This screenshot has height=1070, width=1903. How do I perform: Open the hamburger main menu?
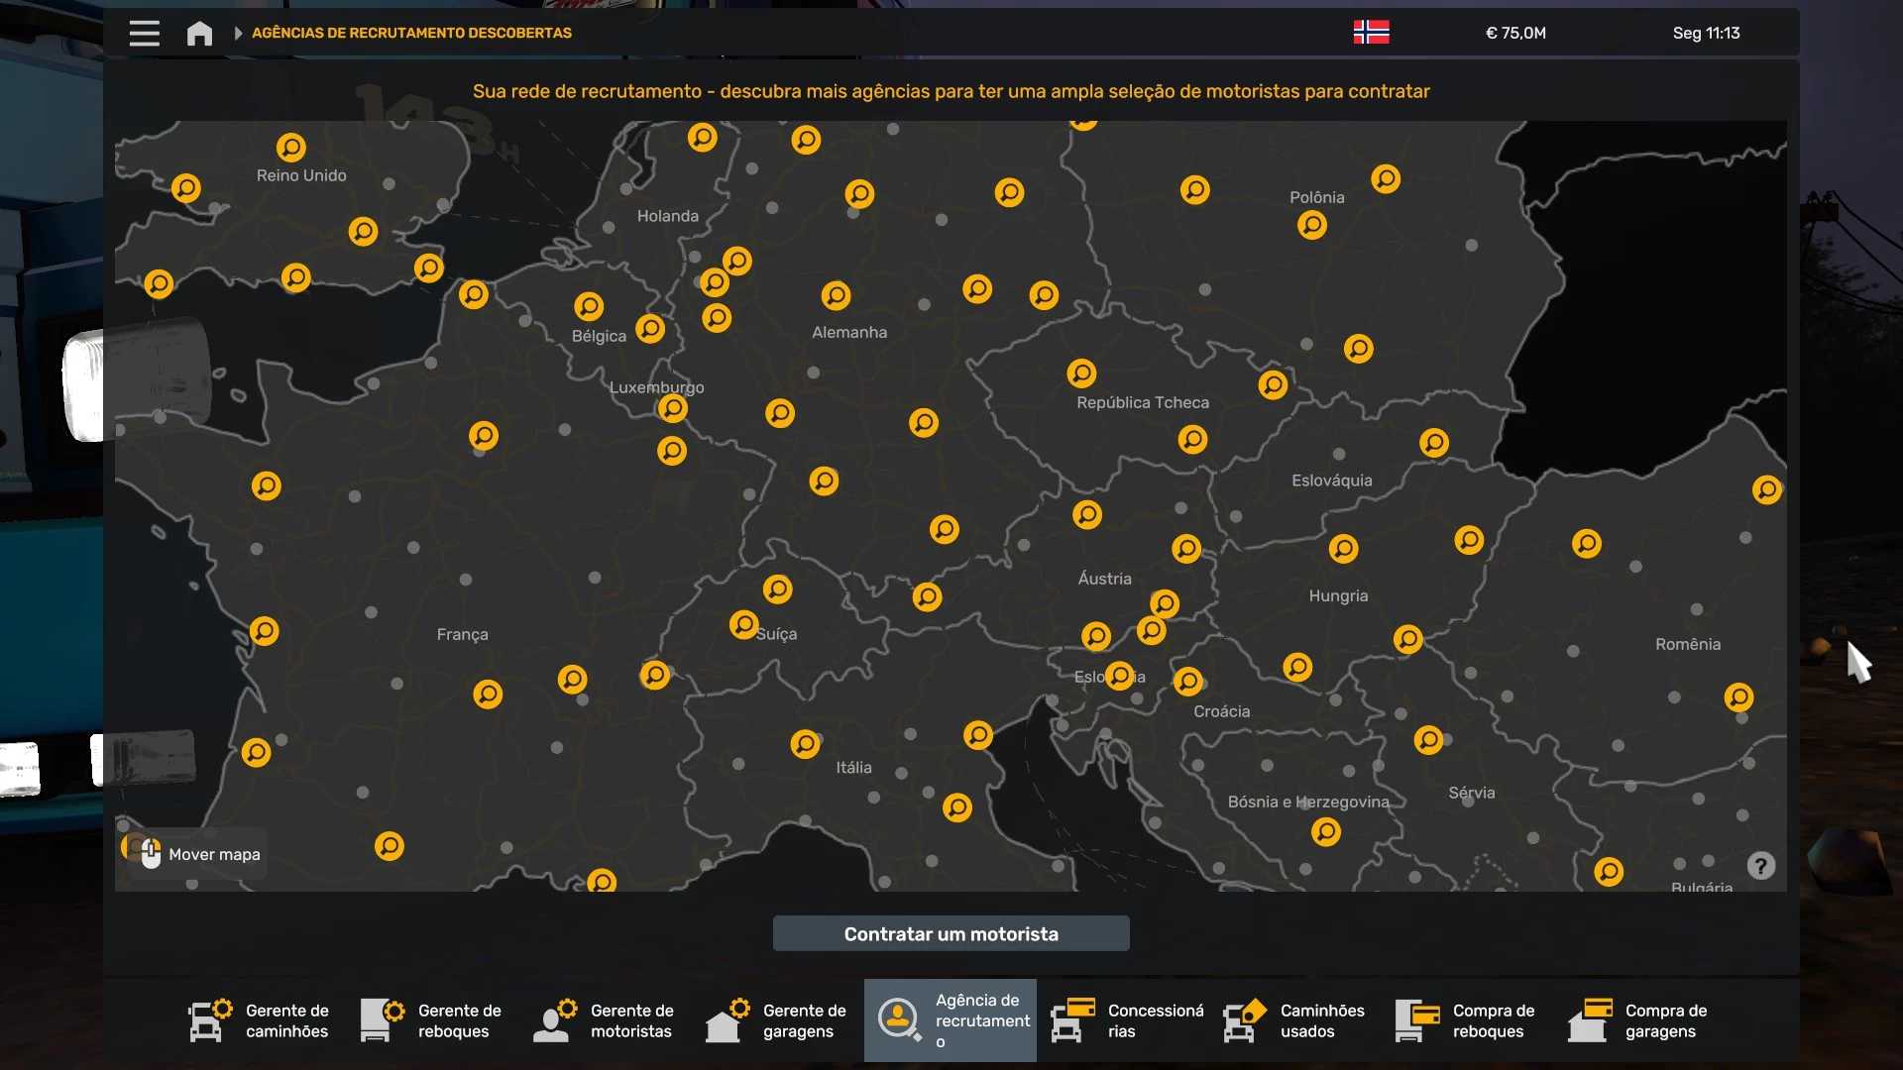click(145, 33)
